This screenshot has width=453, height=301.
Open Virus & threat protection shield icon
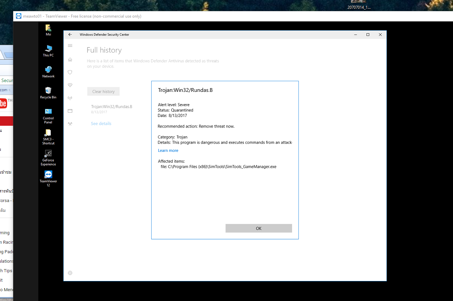[x=70, y=72]
